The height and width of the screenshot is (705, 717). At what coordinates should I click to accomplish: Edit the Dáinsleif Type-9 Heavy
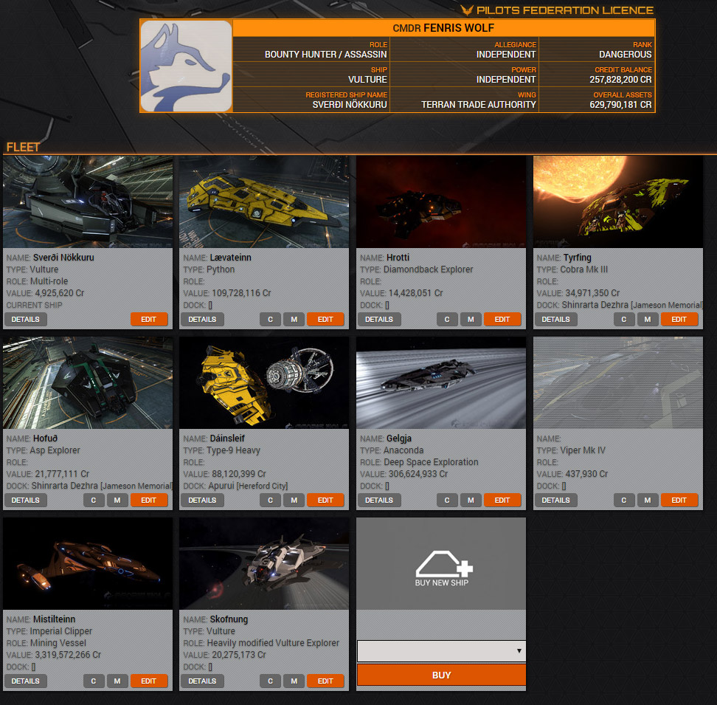point(325,500)
